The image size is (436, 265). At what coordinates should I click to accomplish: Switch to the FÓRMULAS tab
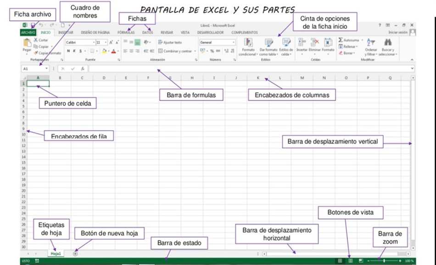[x=126, y=33]
